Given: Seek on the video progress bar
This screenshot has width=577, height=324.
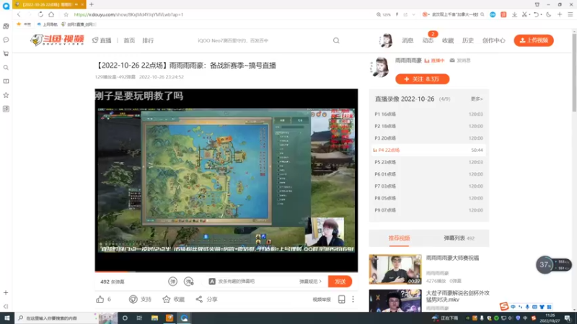Looking at the screenshot, I should pyautogui.click(x=226, y=271).
